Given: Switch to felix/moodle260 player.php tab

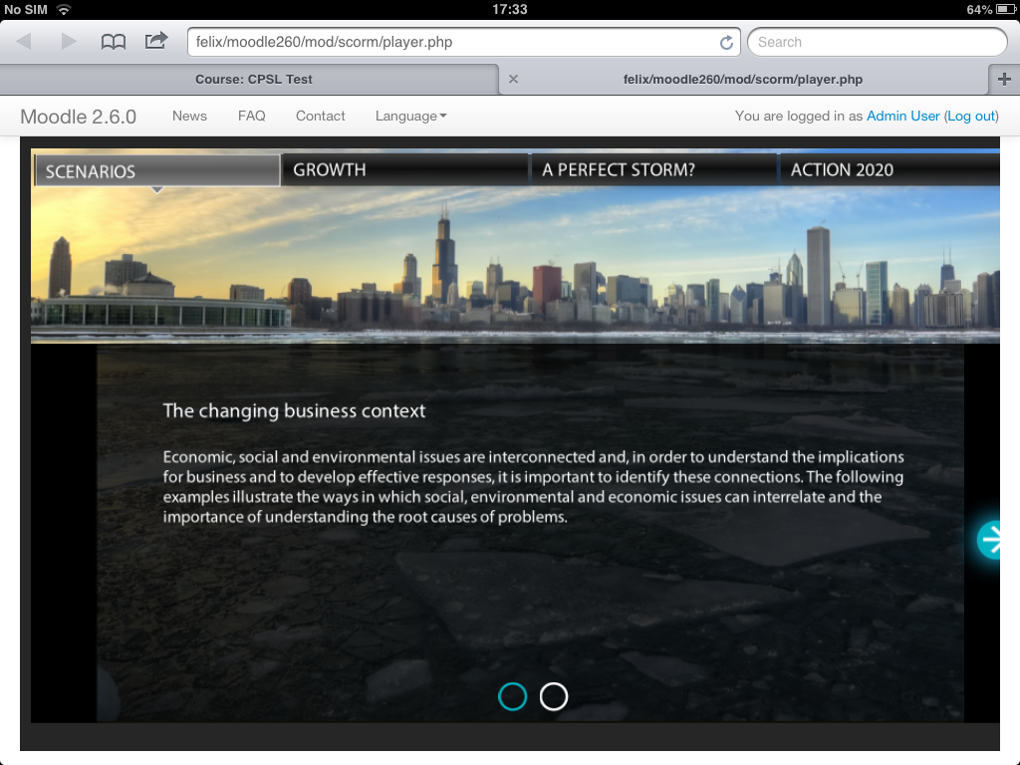Looking at the screenshot, I should (x=743, y=80).
